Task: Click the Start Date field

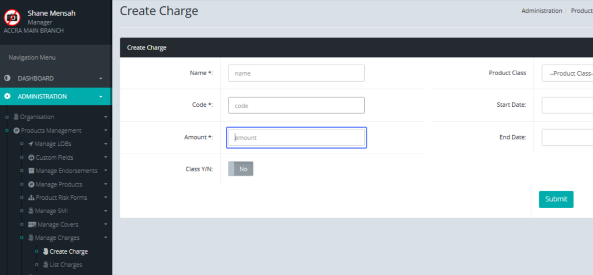Action: [x=567, y=105]
